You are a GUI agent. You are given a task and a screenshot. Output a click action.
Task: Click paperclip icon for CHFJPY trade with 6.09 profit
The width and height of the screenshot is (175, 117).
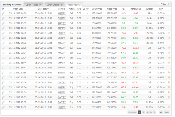coord(3,28)
